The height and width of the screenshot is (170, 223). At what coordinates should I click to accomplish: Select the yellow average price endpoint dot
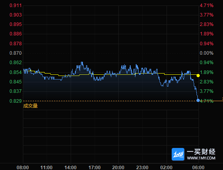[x=198, y=76]
